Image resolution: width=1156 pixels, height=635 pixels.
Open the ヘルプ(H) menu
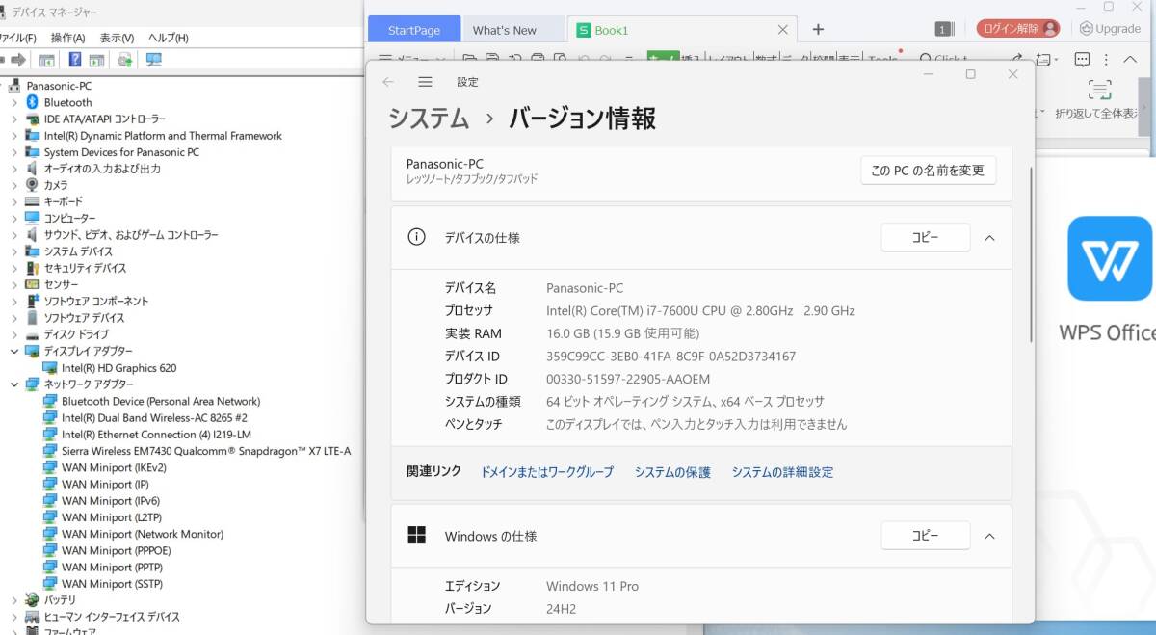pyautogui.click(x=168, y=38)
